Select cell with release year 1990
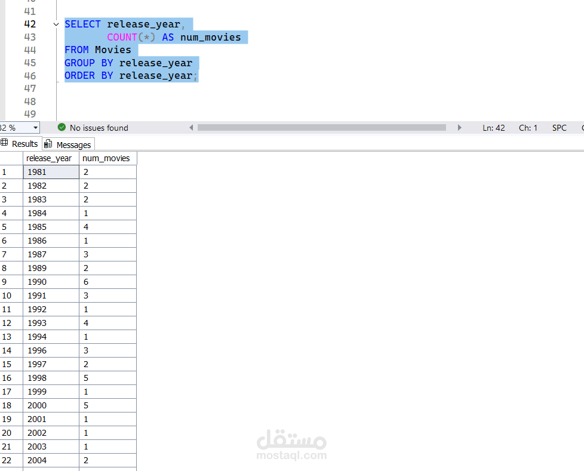Image resolution: width=584 pixels, height=471 pixels. coord(51,282)
